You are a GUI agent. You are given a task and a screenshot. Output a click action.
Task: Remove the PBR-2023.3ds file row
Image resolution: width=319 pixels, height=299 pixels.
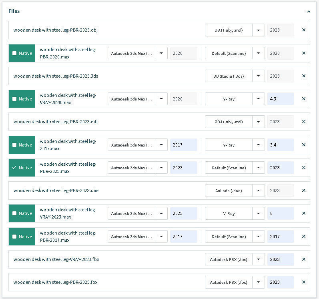(x=303, y=76)
